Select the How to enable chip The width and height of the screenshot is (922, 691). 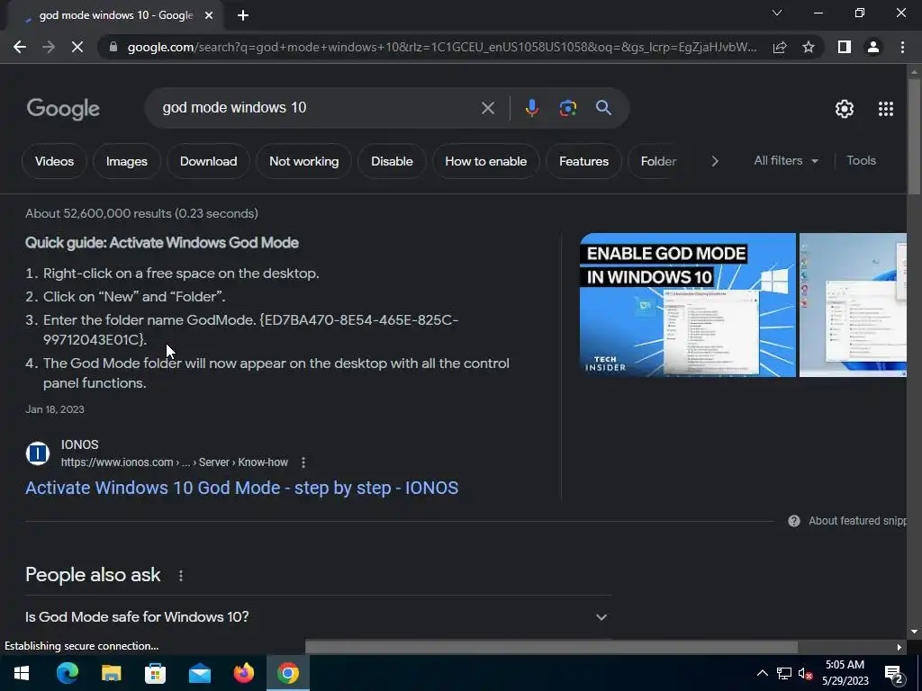coord(485,161)
